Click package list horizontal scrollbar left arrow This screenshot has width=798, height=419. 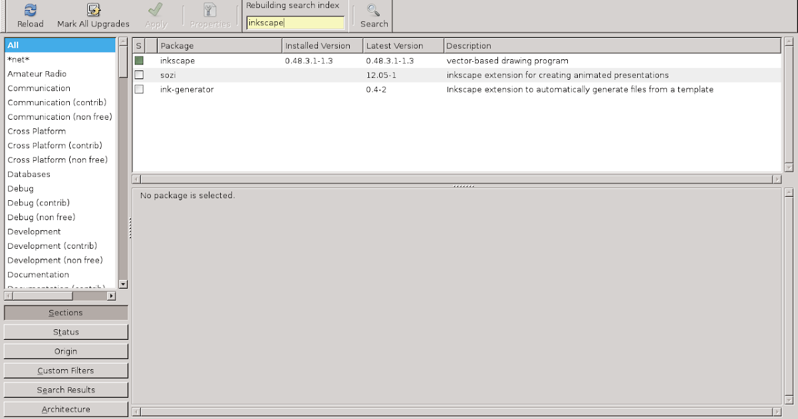pos(136,179)
